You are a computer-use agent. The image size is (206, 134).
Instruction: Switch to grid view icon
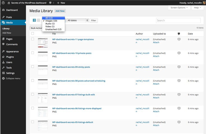pos(38,20)
